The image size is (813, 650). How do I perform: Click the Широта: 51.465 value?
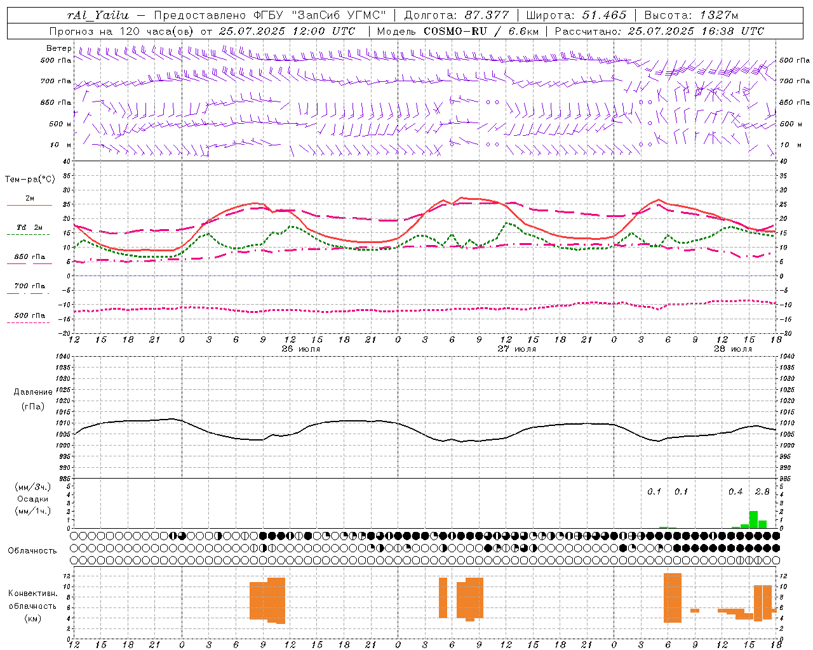(576, 15)
